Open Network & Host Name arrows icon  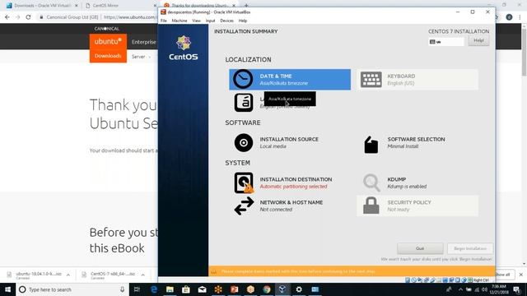244,206
